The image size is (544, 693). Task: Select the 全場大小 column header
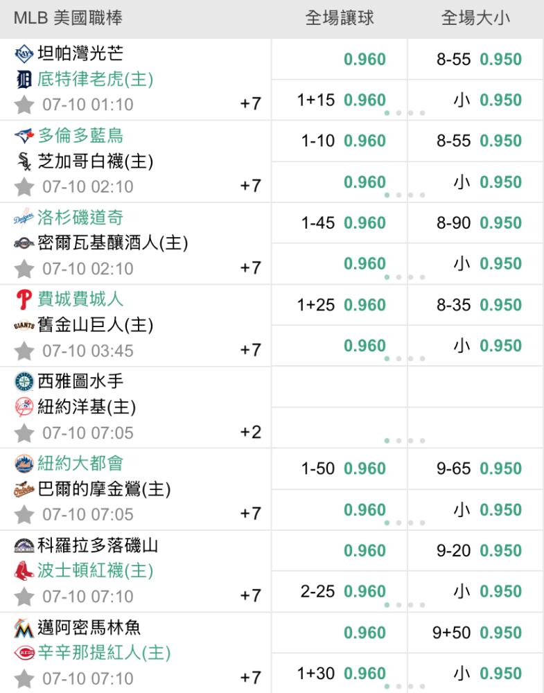[475, 18]
